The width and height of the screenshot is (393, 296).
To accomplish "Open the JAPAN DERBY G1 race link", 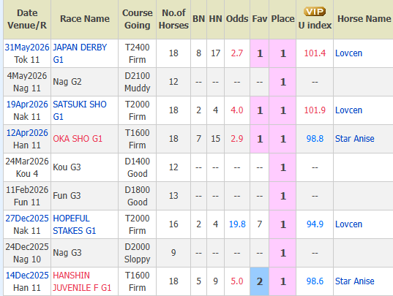I will point(80,53).
